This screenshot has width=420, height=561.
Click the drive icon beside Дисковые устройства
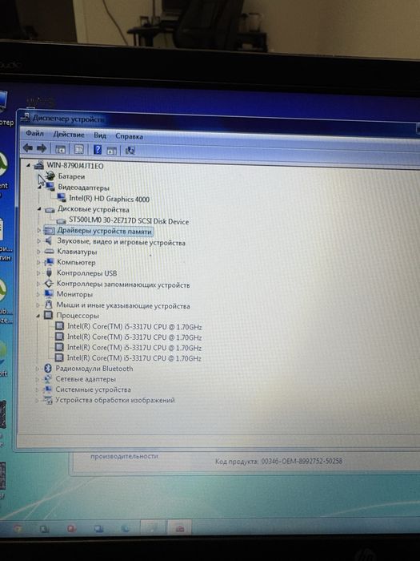pyautogui.click(x=50, y=210)
